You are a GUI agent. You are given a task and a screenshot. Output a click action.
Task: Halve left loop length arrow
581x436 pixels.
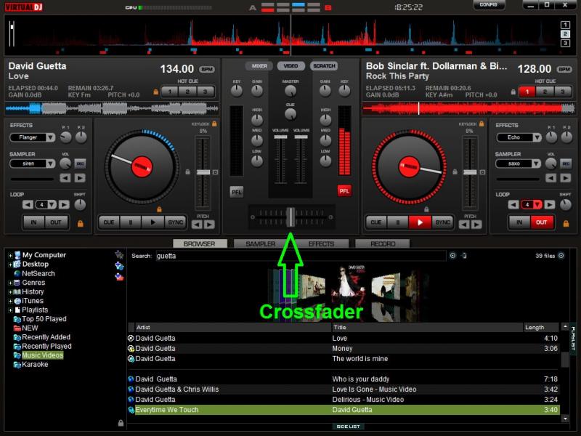tap(28, 205)
